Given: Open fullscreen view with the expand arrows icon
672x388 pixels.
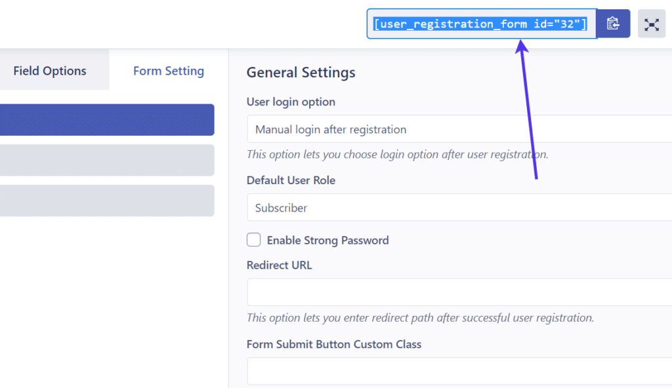Looking at the screenshot, I should 652,24.
